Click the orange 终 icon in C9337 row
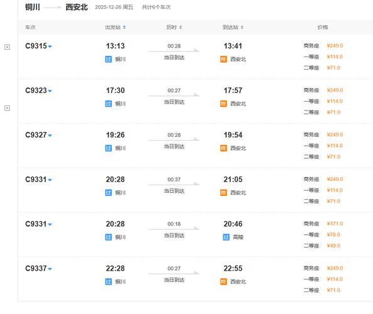Screen dimensions: 373x314 coord(224,281)
